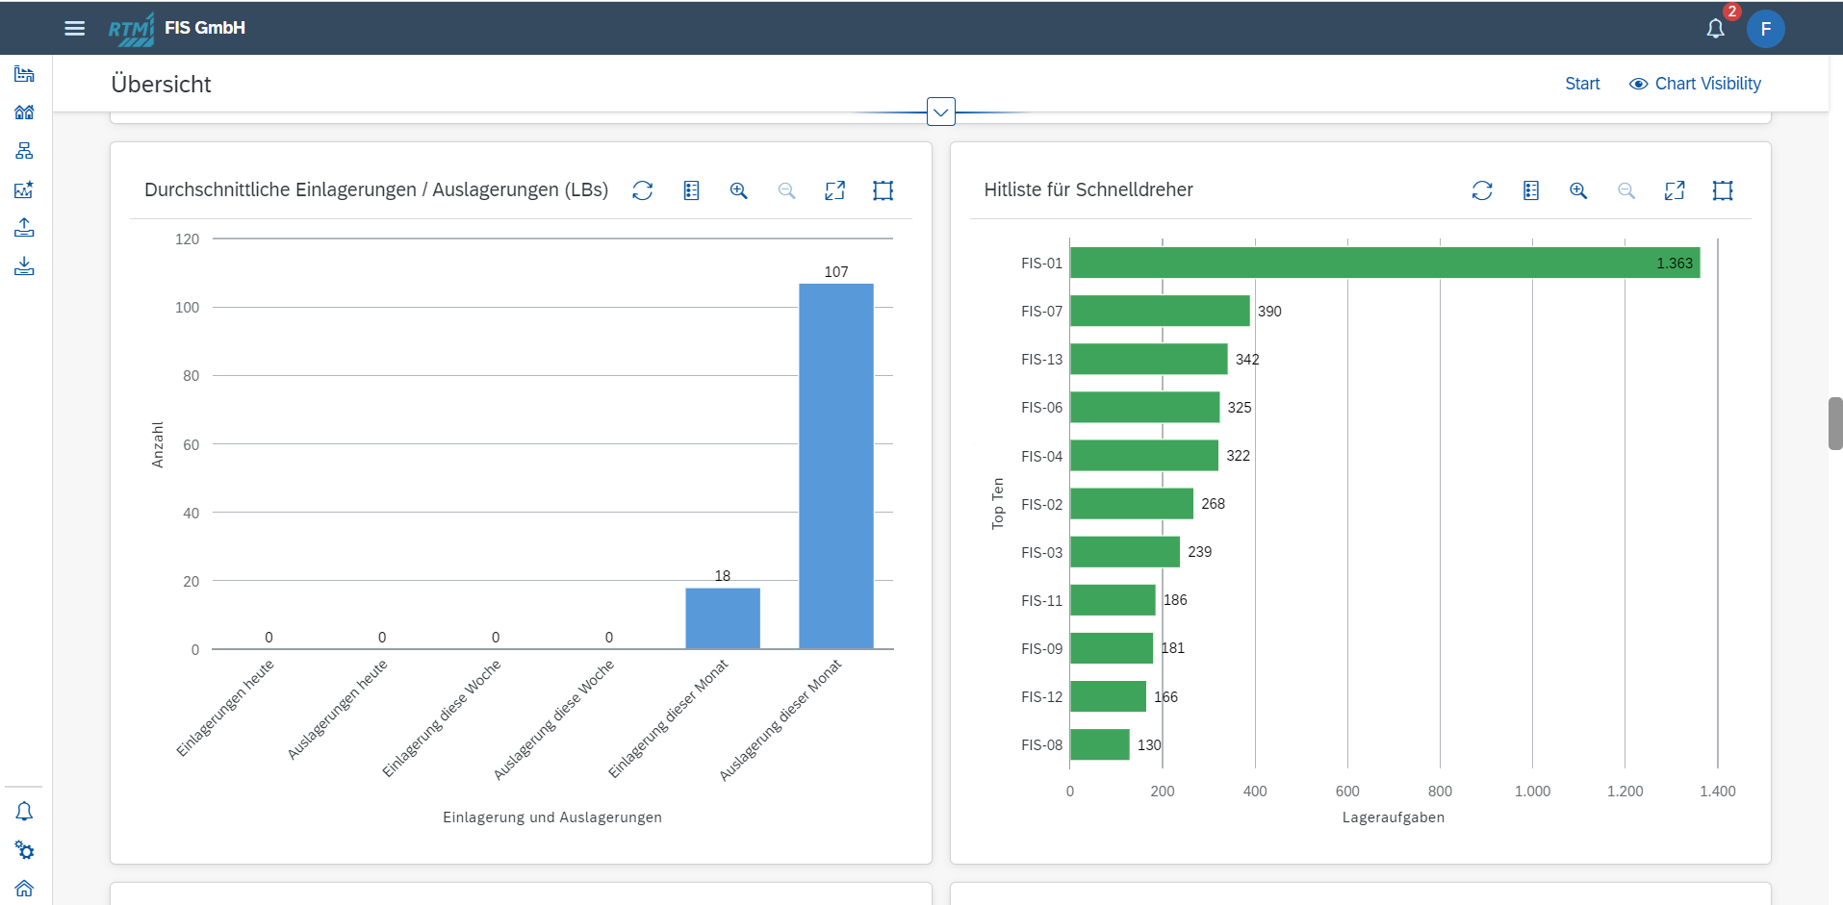Viewport: 1843px width, 905px height.
Task: Open the hamburger navigation menu
Action: (x=74, y=28)
